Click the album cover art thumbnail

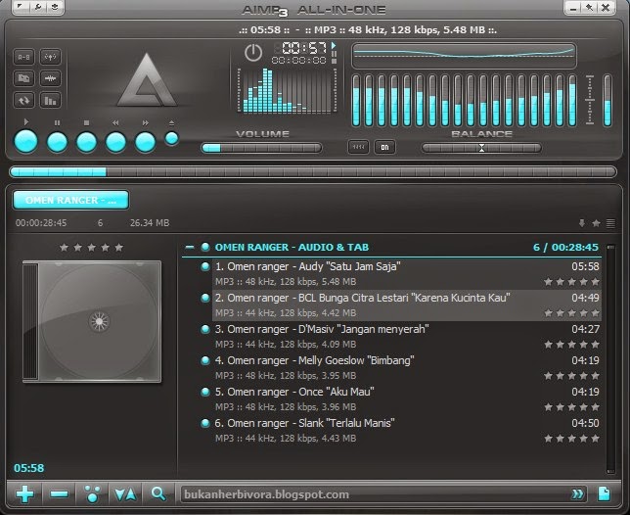pos(92,321)
